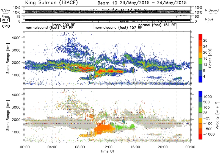Click the "4" value on the power colorbar

[204, 76]
